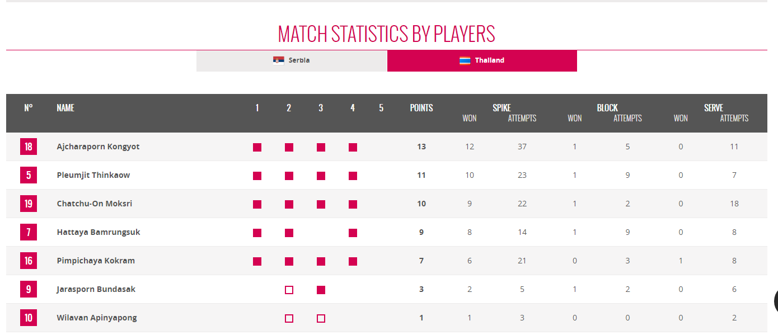
Task: Click jersey number 16 badge
Action: tap(29, 261)
